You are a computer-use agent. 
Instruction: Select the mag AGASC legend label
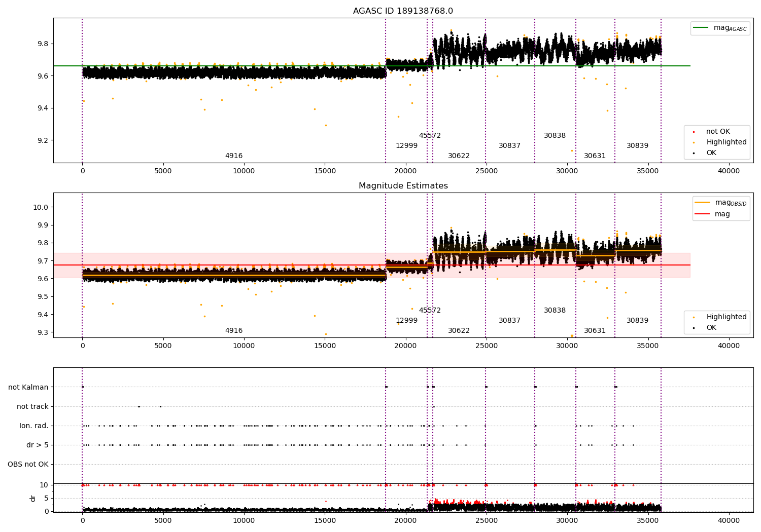[730, 28]
